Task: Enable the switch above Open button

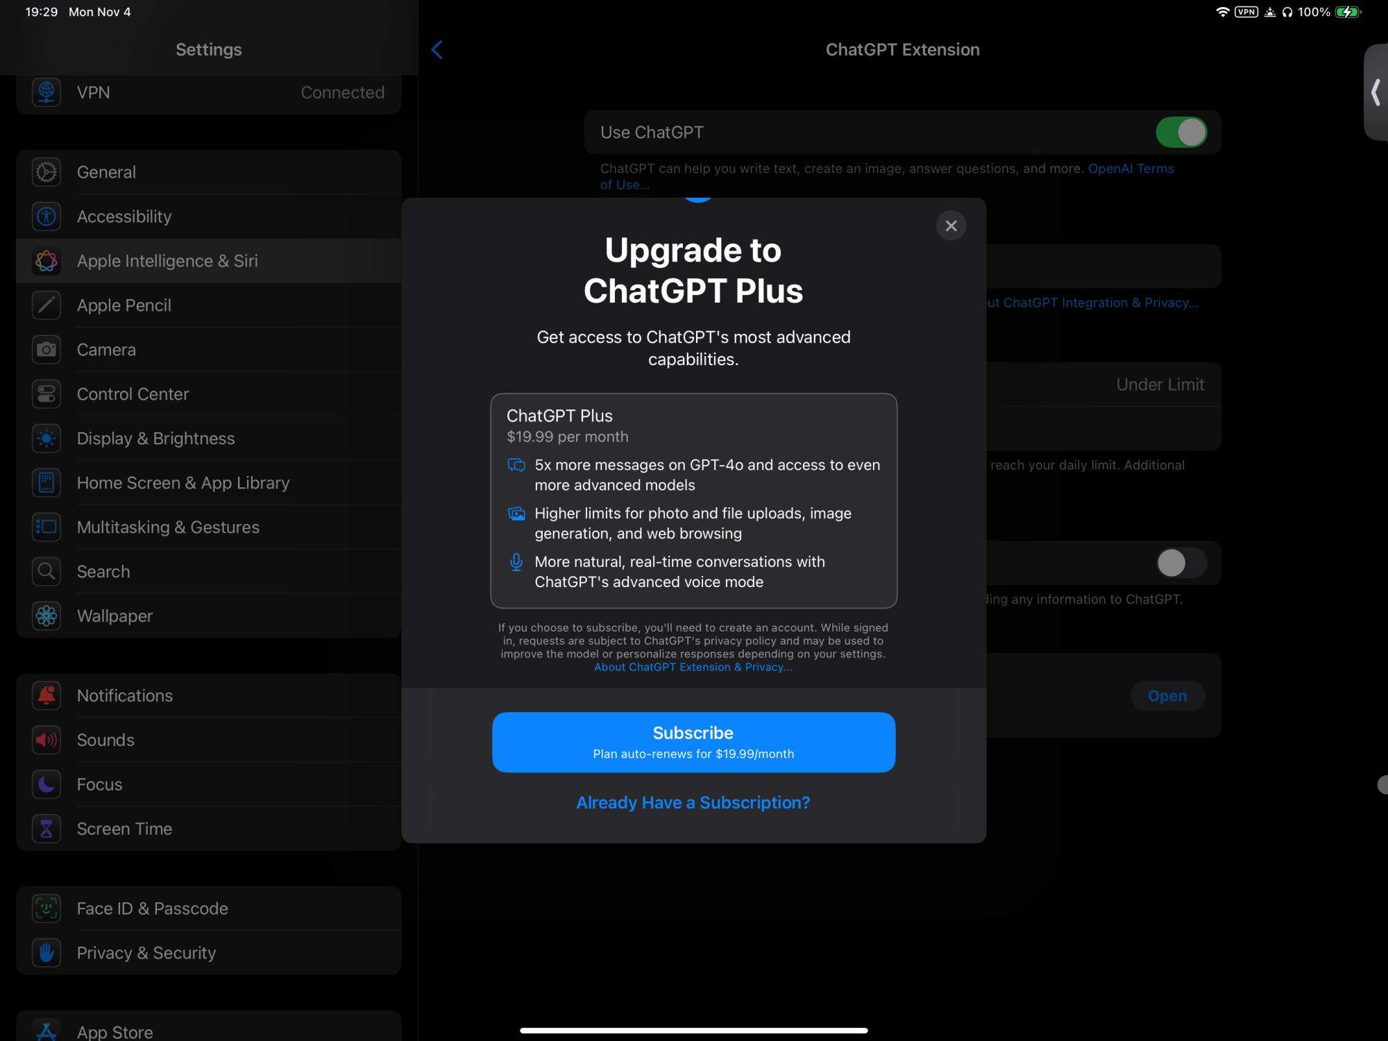Action: 1181,563
